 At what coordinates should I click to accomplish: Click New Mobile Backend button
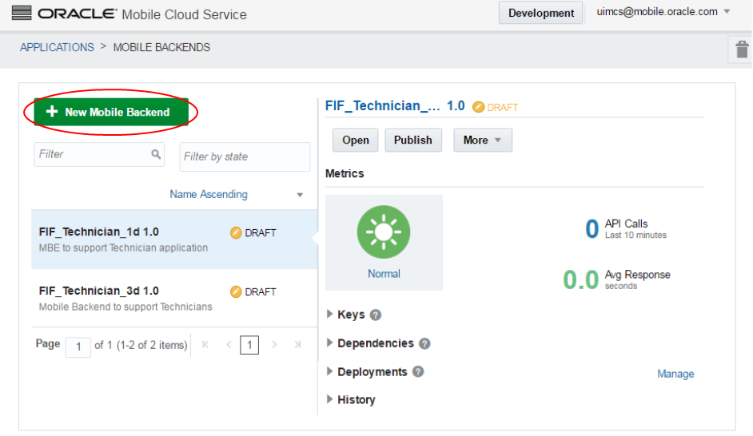tap(111, 112)
